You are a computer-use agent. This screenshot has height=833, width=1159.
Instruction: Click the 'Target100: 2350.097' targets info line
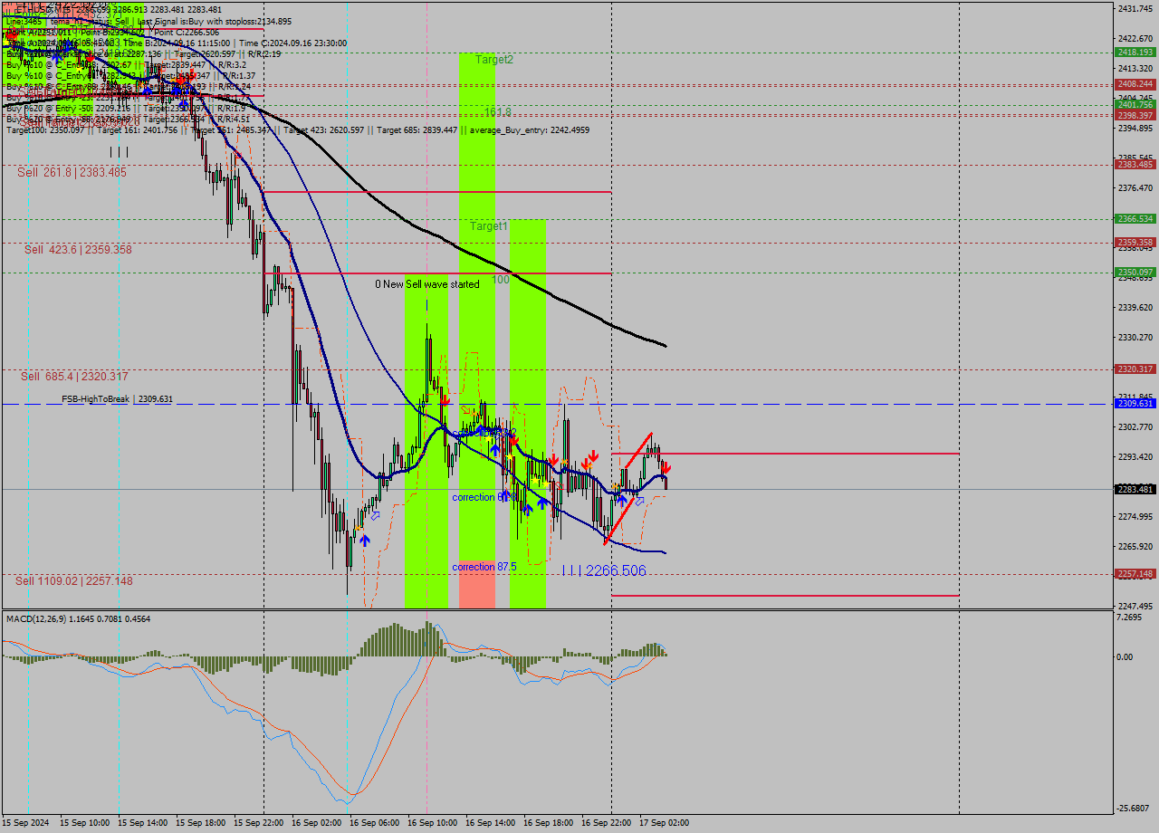pyautogui.click(x=298, y=130)
